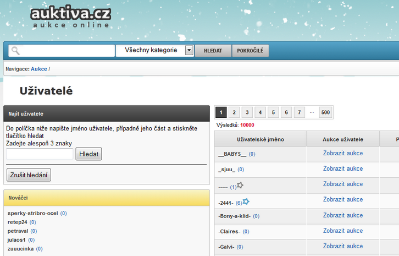Click rating (0) next to retep24
The width and height of the screenshot is (399, 256).
click(33, 222)
